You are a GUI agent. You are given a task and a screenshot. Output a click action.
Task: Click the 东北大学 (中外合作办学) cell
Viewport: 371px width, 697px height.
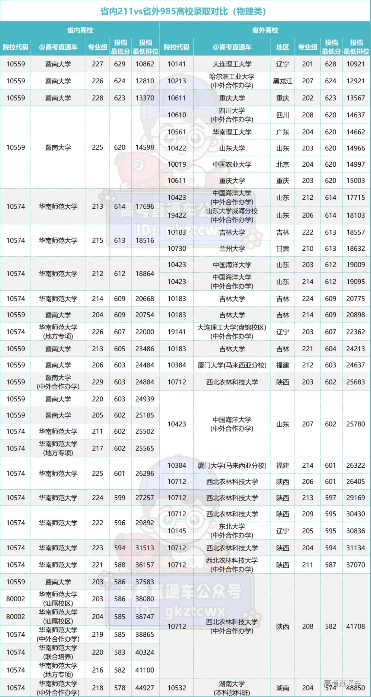pos(232,531)
